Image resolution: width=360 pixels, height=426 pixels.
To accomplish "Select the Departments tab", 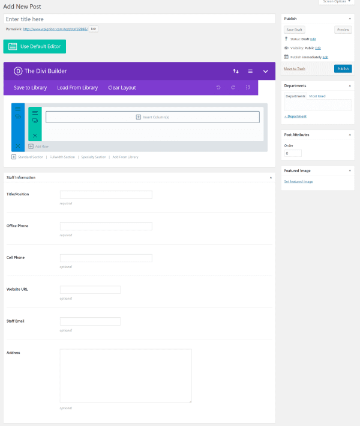I will [295, 96].
